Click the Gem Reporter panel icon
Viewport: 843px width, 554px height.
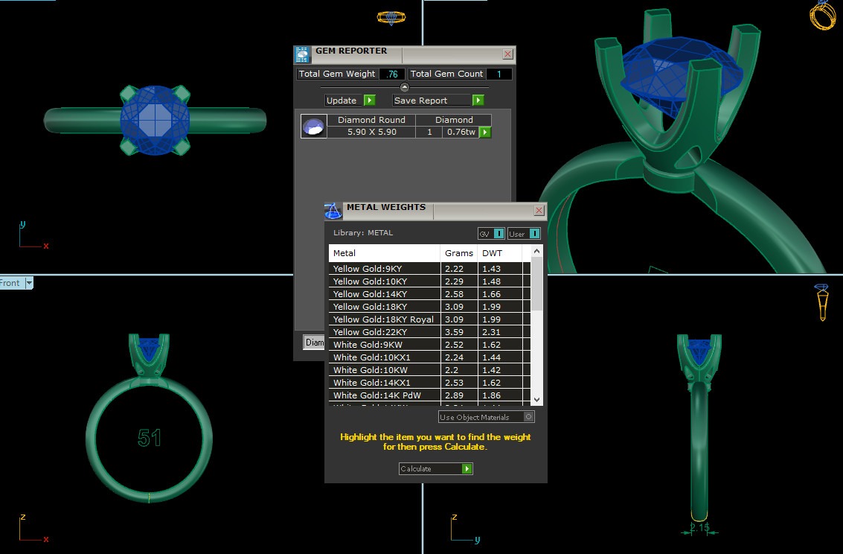302,54
